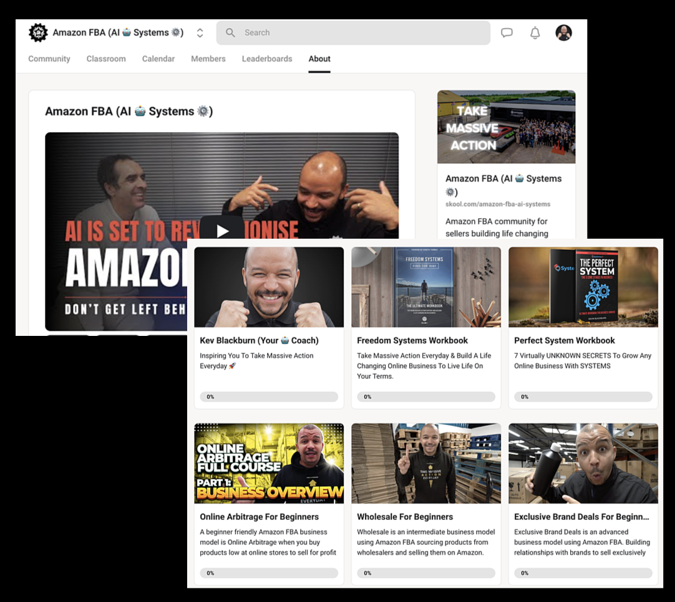Click the Online Arbitrage For Beginners title

(259, 517)
